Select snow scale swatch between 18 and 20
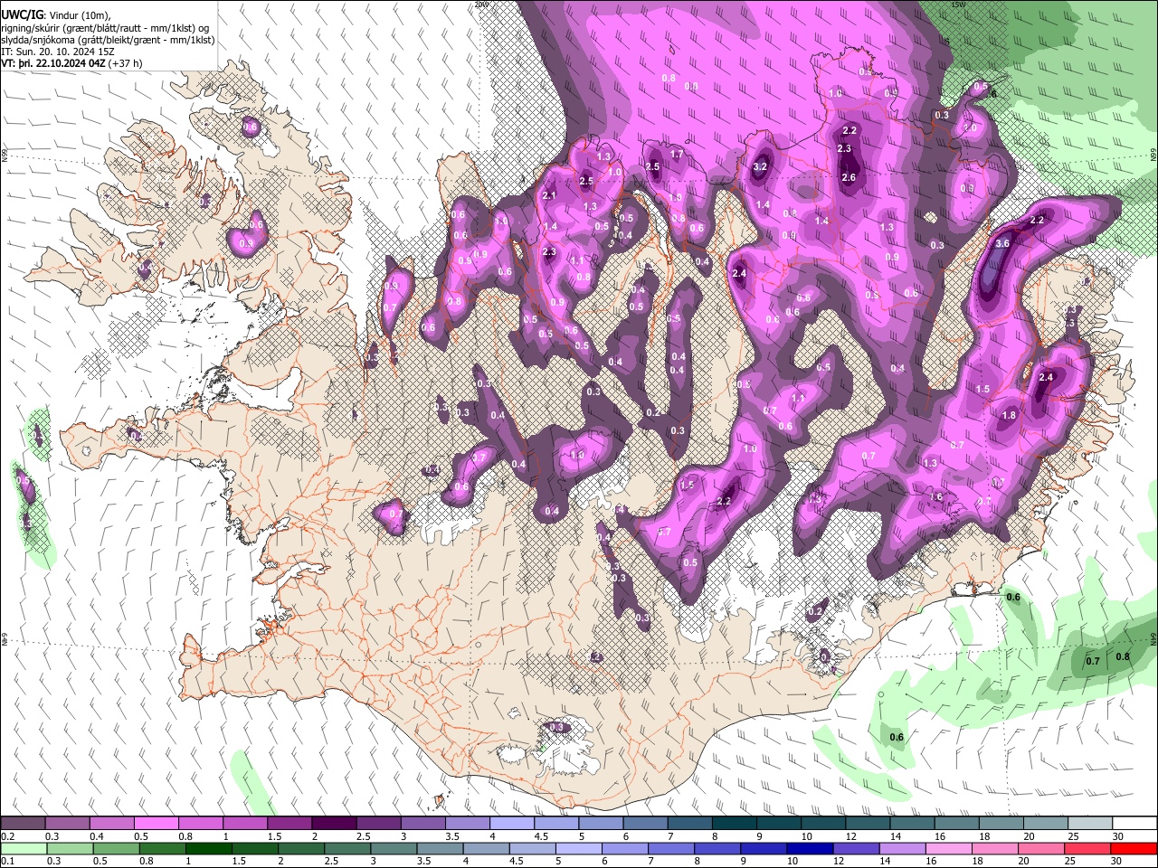This screenshot has width=1158, height=868. coord(1001,824)
